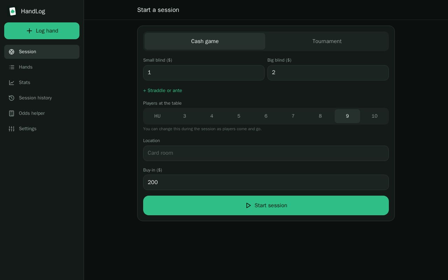
Task: Set players at the table to 5
Action: (x=239, y=116)
